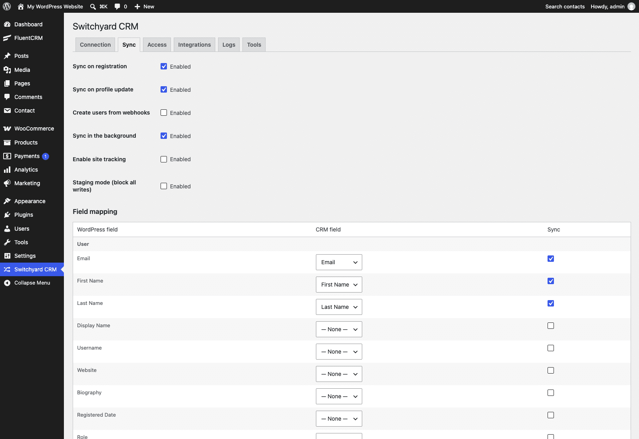Expand Display Name CRM field dropdown
This screenshot has width=639, height=439.
tap(339, 329)
